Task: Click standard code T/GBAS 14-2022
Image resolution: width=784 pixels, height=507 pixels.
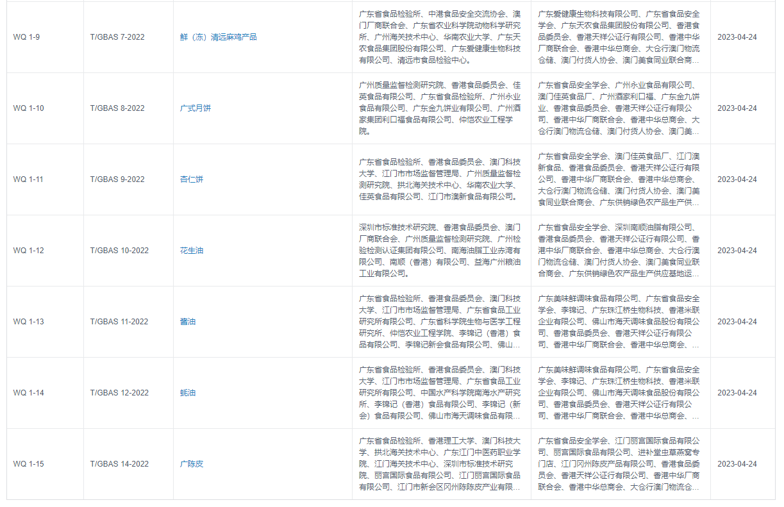Action: tap(119, 464)
